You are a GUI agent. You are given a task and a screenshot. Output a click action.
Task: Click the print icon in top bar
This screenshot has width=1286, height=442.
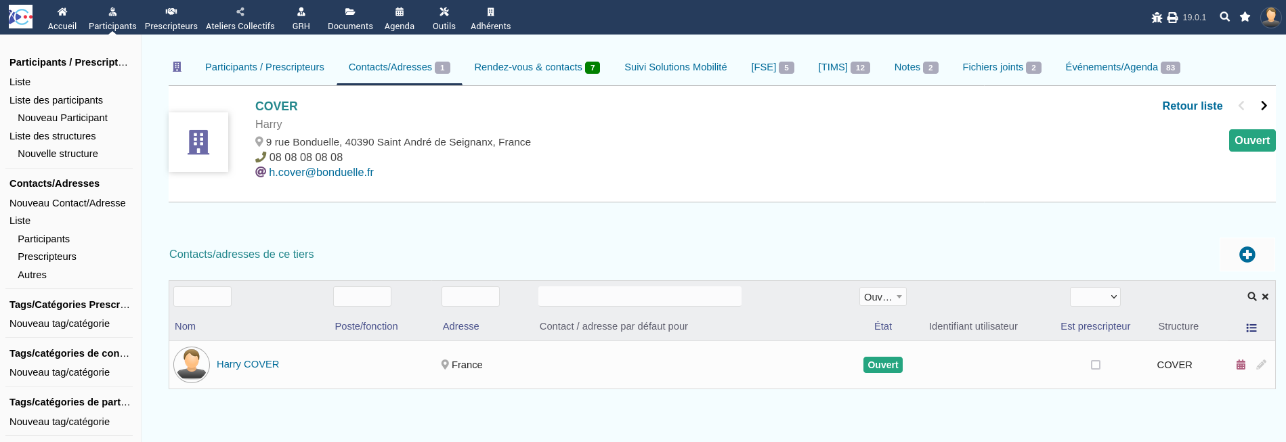coord(1172,18)
